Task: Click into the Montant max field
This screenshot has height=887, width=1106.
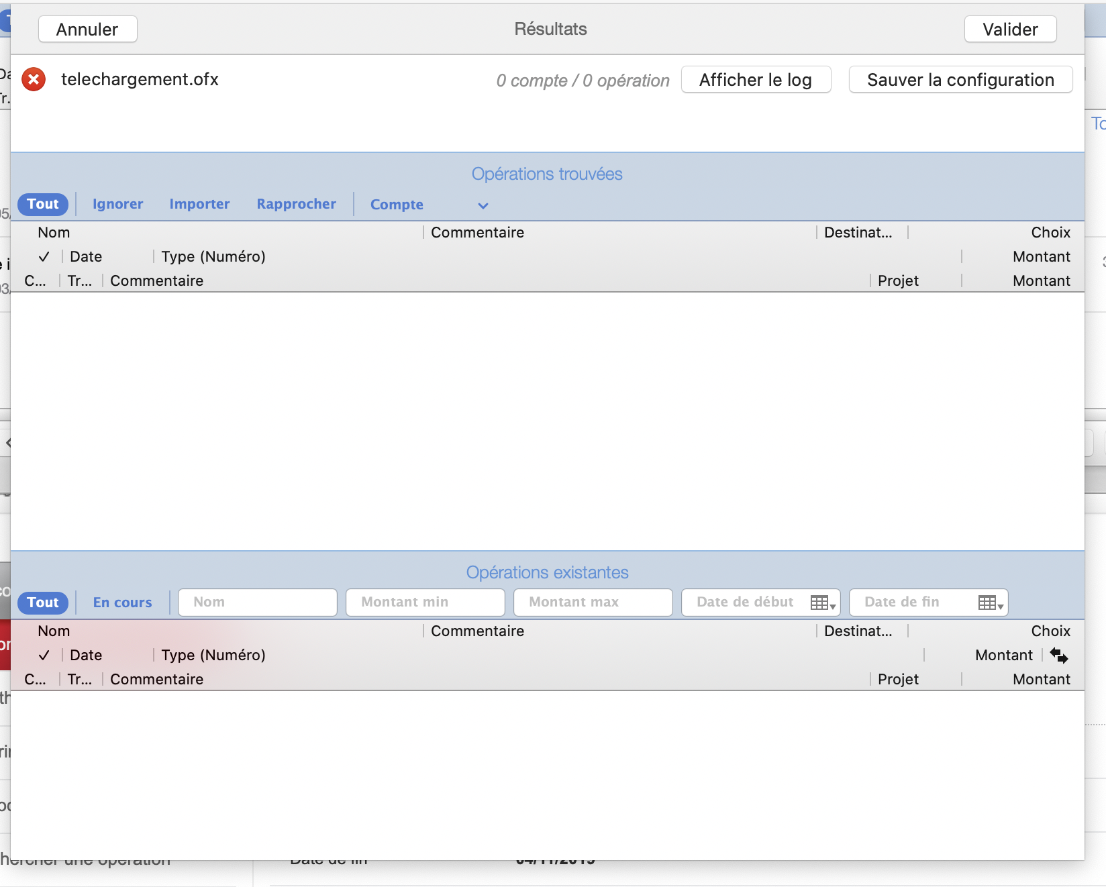Action: click(x=593, y=603)
